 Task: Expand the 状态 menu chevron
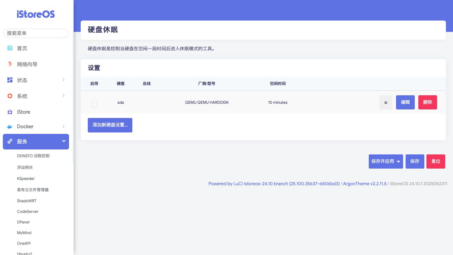tap(63, 80)
